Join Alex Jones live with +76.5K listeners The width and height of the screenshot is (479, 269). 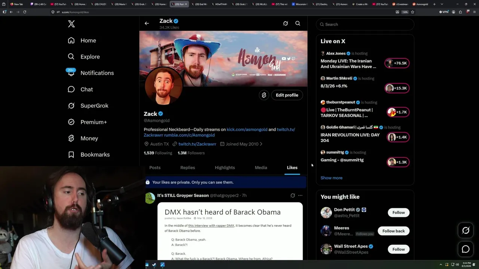coord(397,64)
